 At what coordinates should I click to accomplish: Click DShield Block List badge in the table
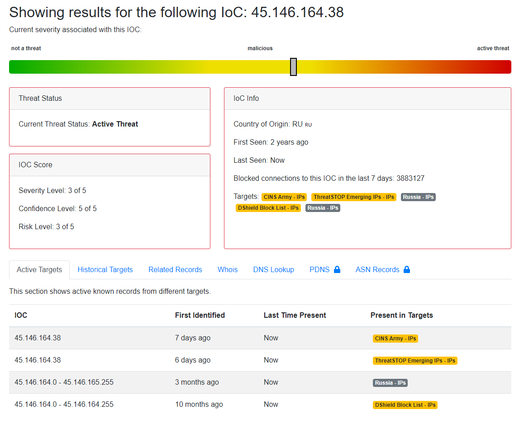pos(405,405)
